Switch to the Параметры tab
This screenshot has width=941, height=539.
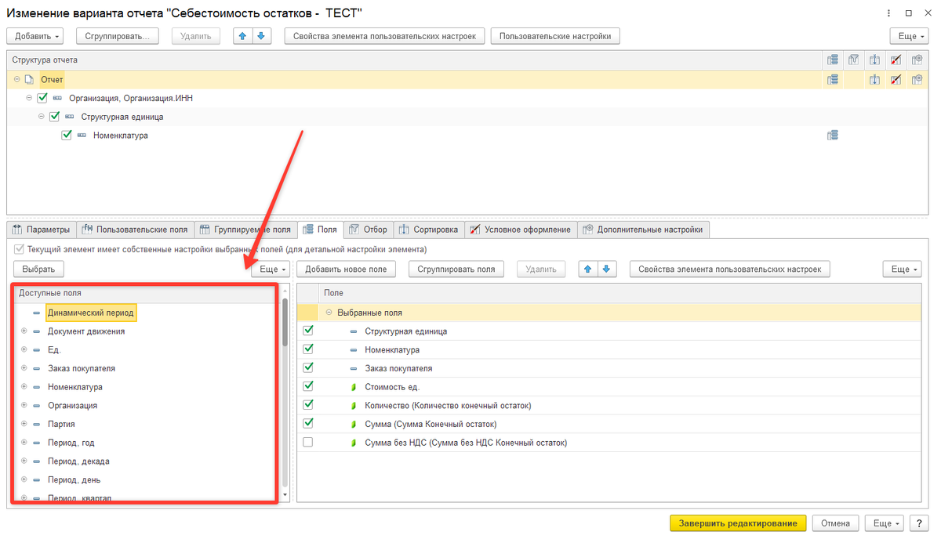(42, 230)
